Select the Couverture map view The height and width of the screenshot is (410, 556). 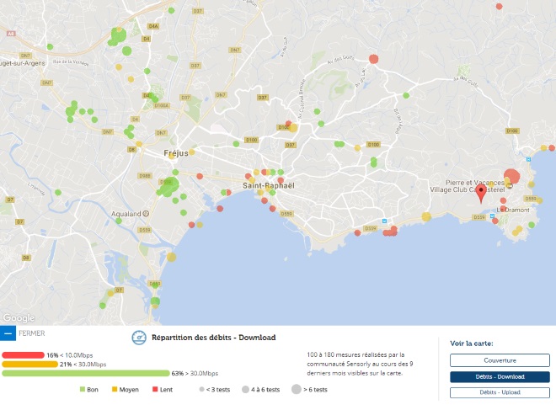(500, 359)
